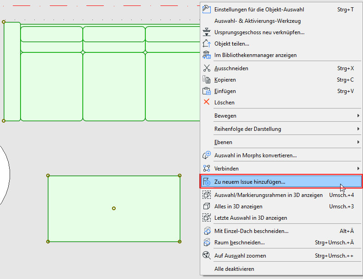The width and height of the screenshot is (363, 279).
Task: Click the Mit Einzel-Dach beschneiden icon
Action: click(207, 231)
